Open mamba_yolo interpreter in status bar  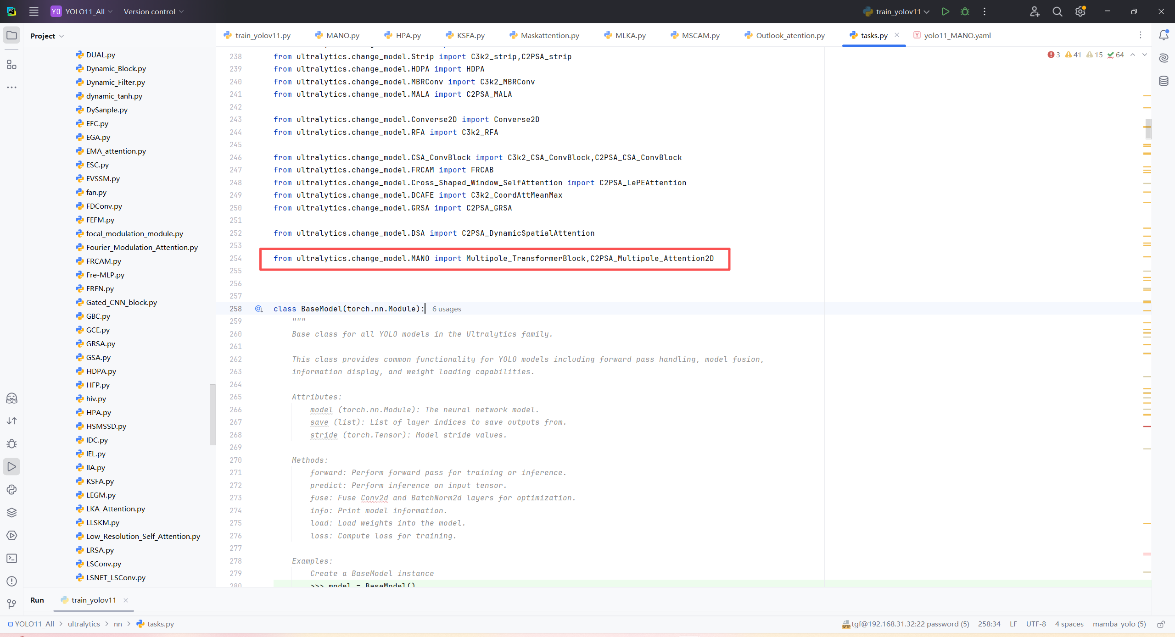(1119, 624)
